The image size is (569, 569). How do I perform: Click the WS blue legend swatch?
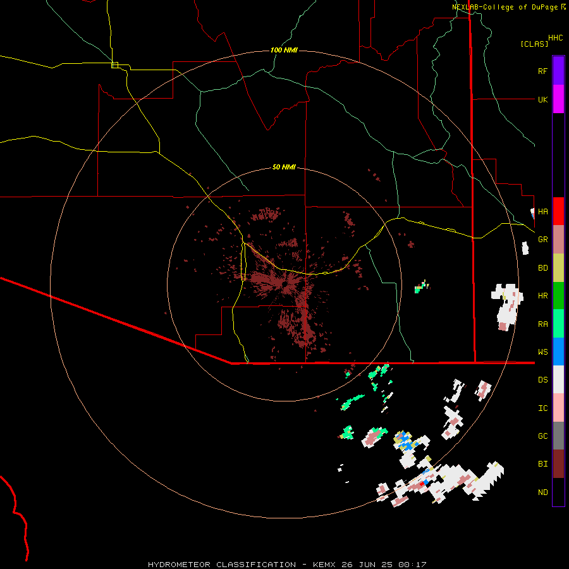coord(558,352)
